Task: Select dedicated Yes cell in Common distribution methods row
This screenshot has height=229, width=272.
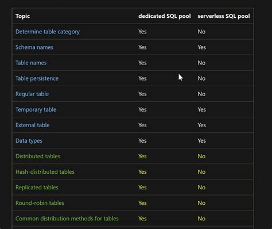Action: click(142, 219)
